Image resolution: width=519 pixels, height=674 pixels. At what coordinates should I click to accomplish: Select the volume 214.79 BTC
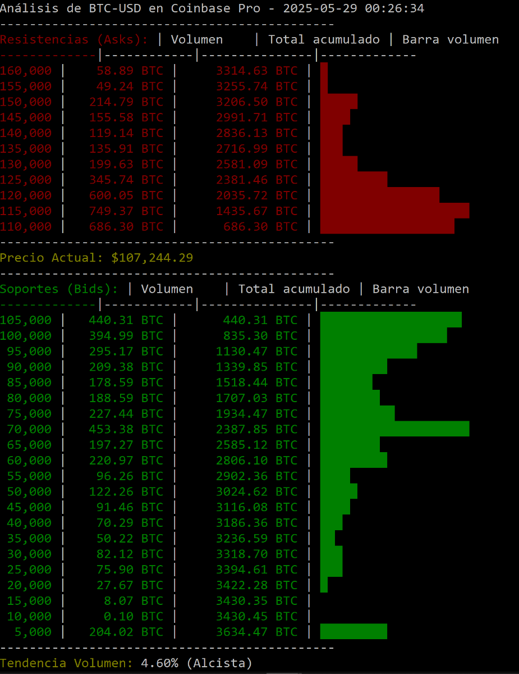126,102
